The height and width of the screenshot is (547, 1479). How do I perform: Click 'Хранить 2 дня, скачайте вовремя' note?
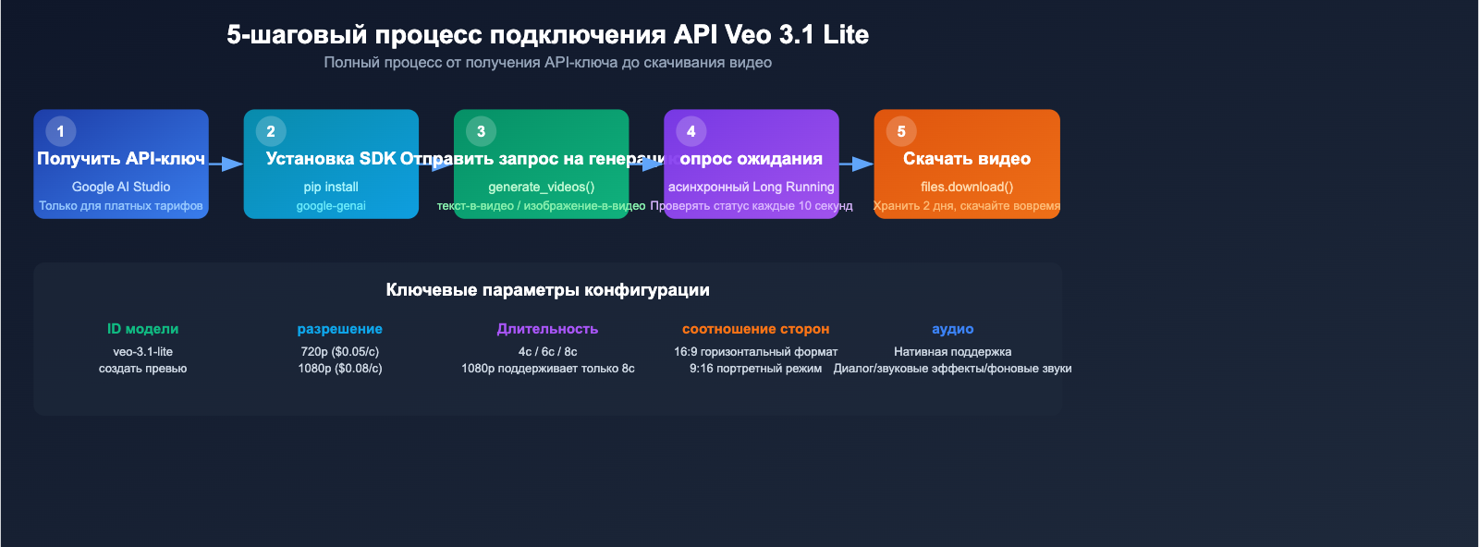[967, 206]
